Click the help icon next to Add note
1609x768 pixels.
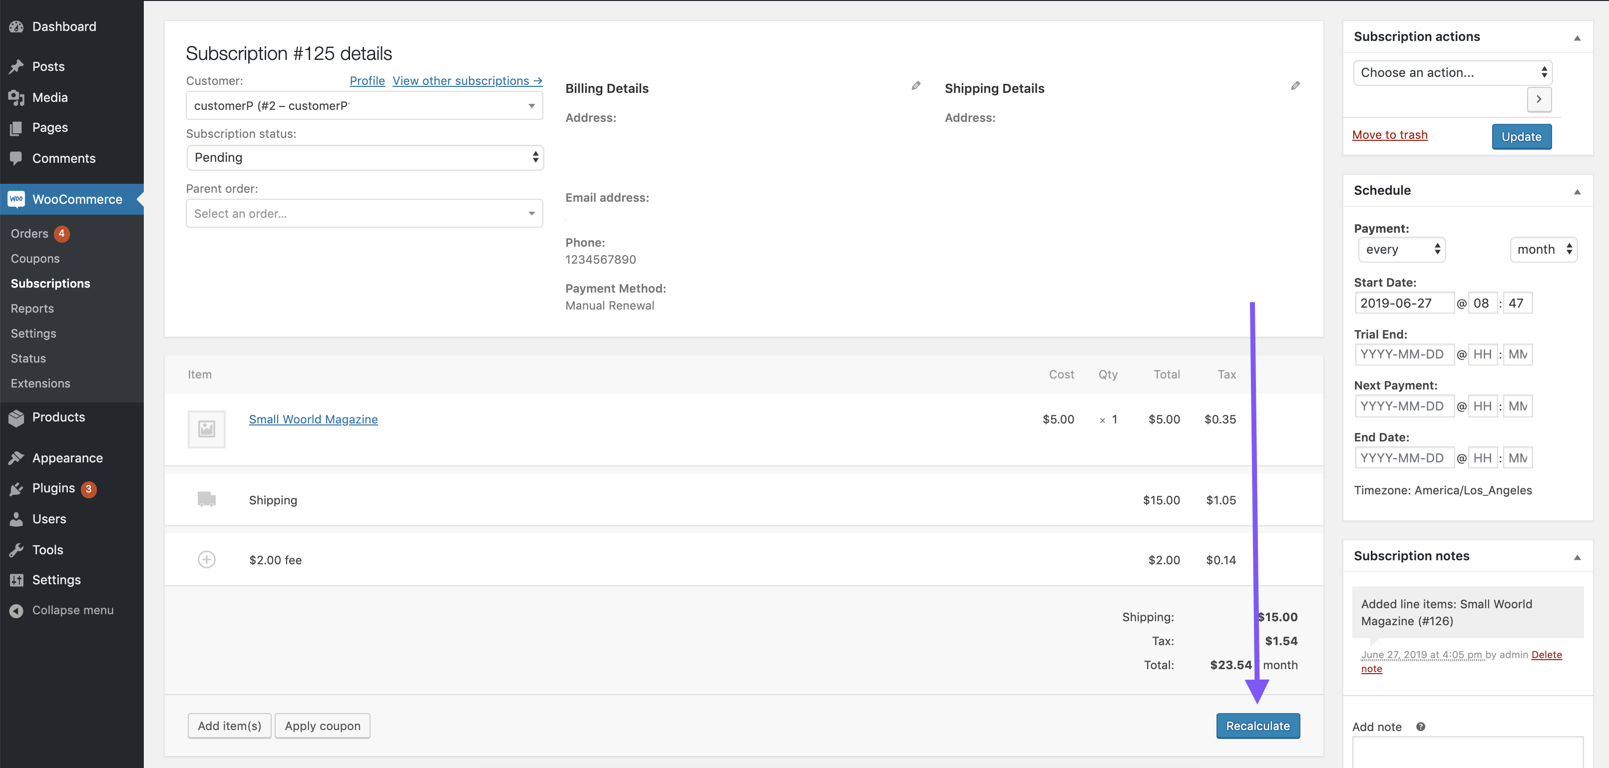point(1420,726)
